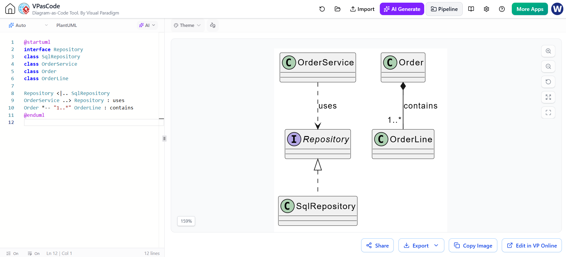The height and width of the screenshot is (257, 566).
Task: Open settings gear icon
Action: (486, 9)
